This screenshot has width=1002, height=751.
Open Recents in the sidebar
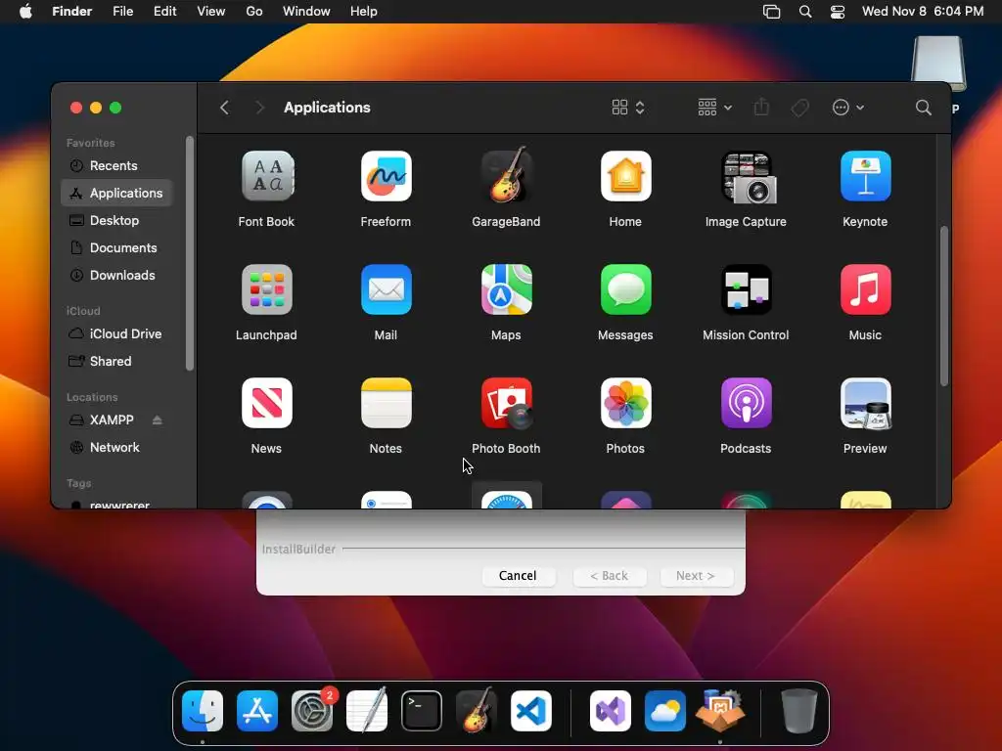(x=116, y=166)
